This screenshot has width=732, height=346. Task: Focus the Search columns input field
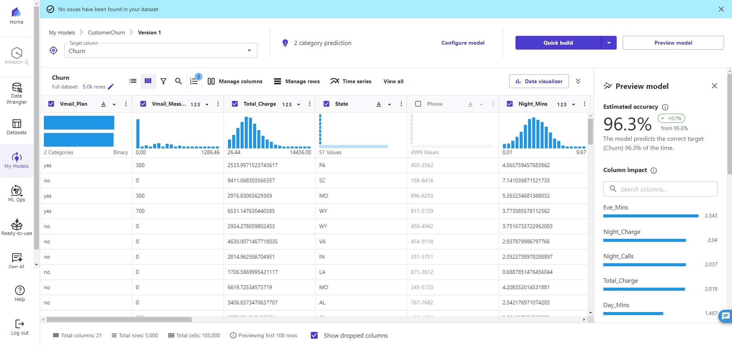(660, 189)
